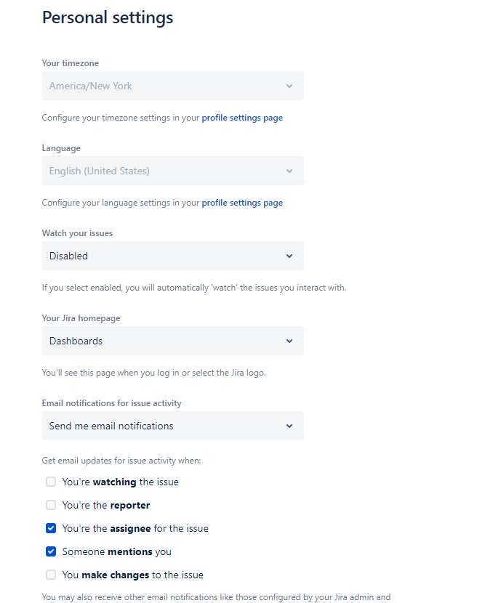
Task: Click the chevron on Email notifications
Action: pos(290,426)
